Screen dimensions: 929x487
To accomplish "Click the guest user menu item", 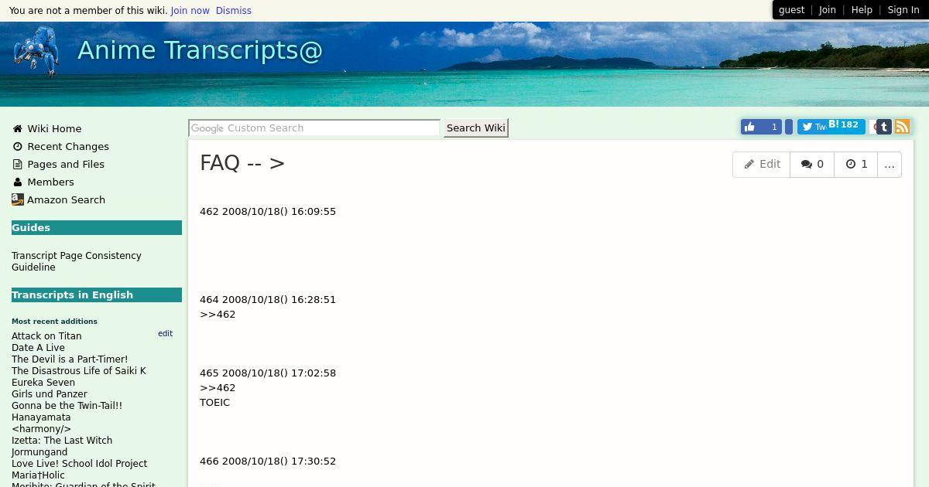I will [x=791, y=10].
